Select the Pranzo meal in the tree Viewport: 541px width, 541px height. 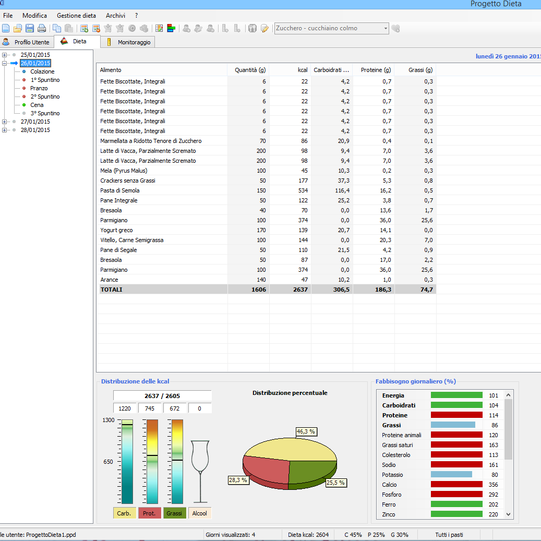(x=39, y=88)
